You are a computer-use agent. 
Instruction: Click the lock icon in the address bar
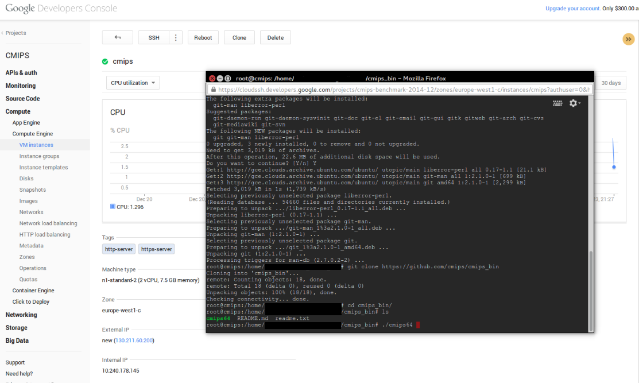coord(213,90)
